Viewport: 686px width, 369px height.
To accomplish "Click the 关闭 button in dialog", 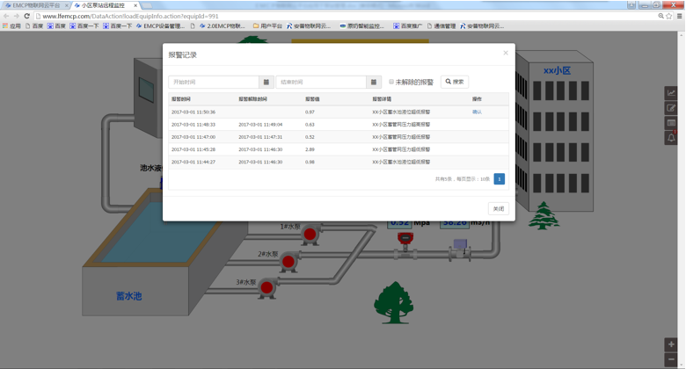I will (x=499, y=208).
